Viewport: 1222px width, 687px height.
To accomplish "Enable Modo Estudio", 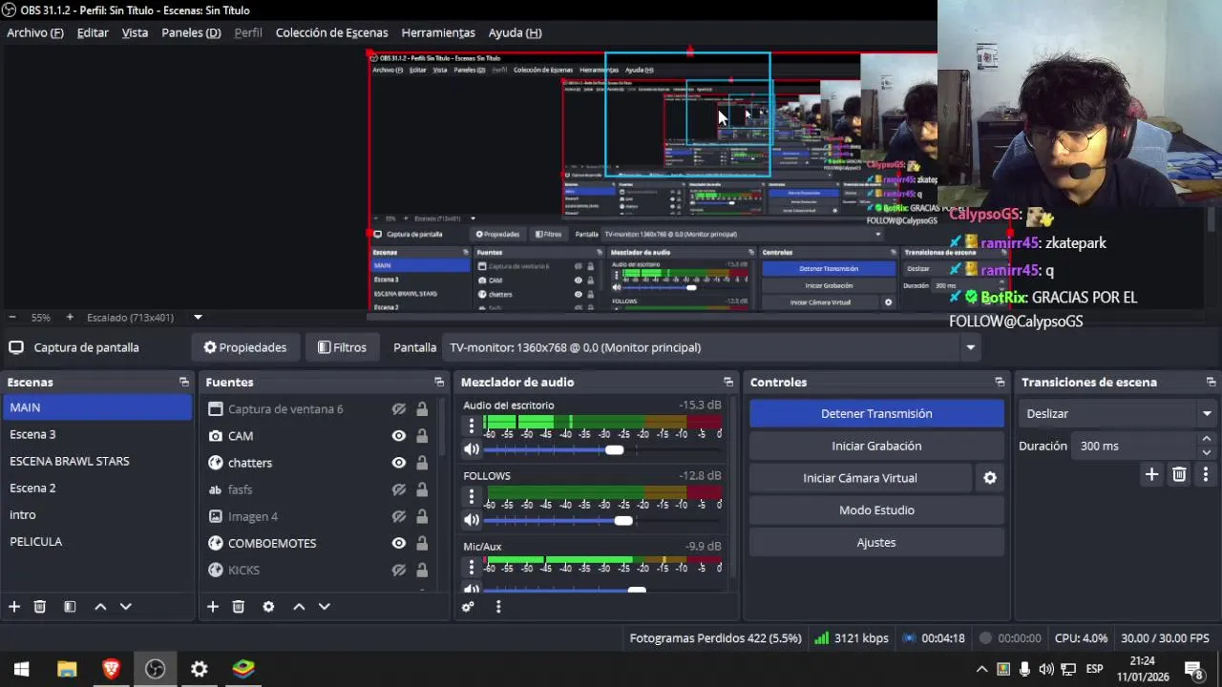I will 876,510.
